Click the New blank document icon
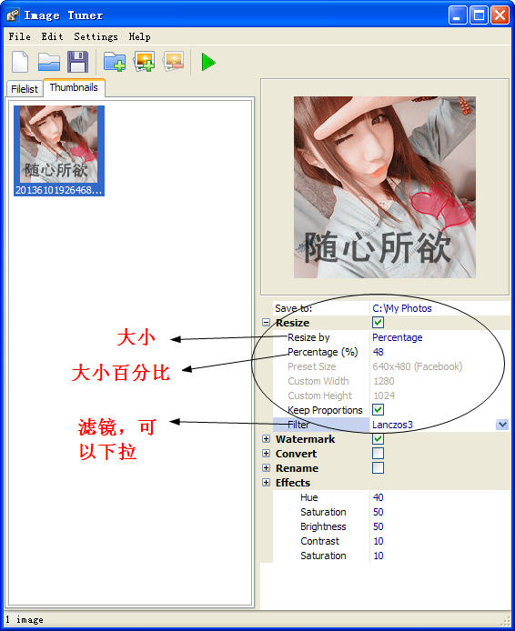 click(20, 62)
